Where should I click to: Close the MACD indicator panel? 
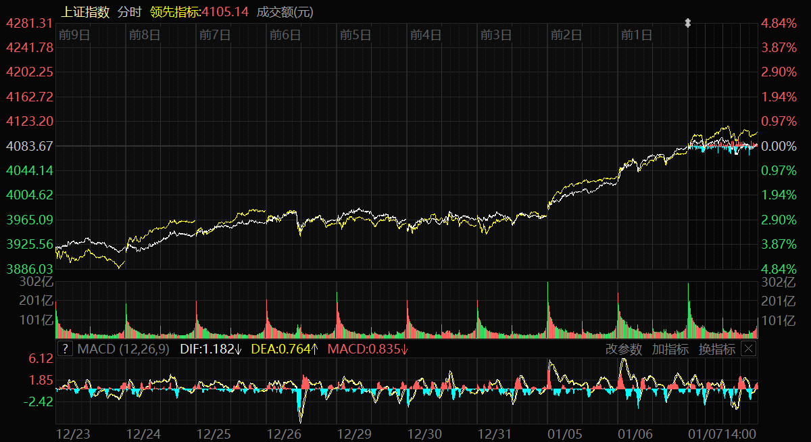click(748, 349)
